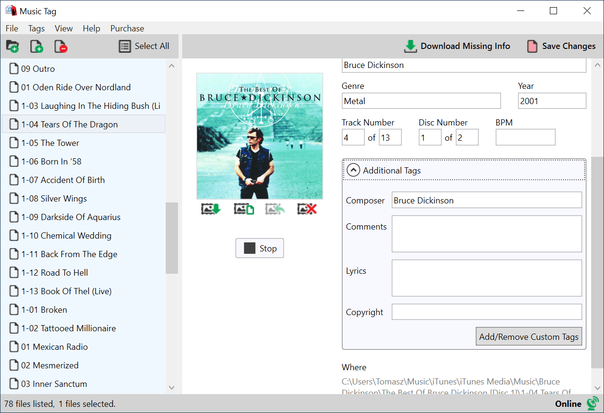Click the Year field showing 2001

point(552,101)
